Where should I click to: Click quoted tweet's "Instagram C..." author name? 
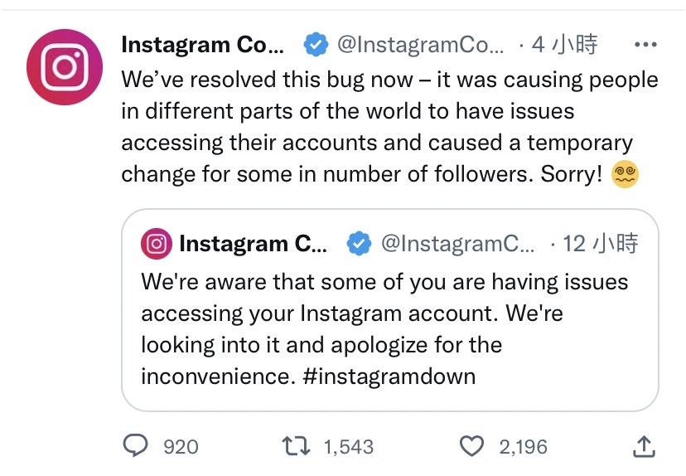253,244
